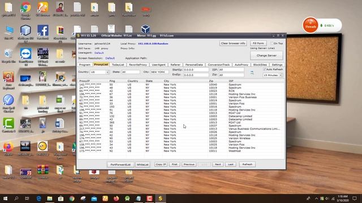Open File Explorer from the taskbar
Screen dimensions: 362x203
50,198
